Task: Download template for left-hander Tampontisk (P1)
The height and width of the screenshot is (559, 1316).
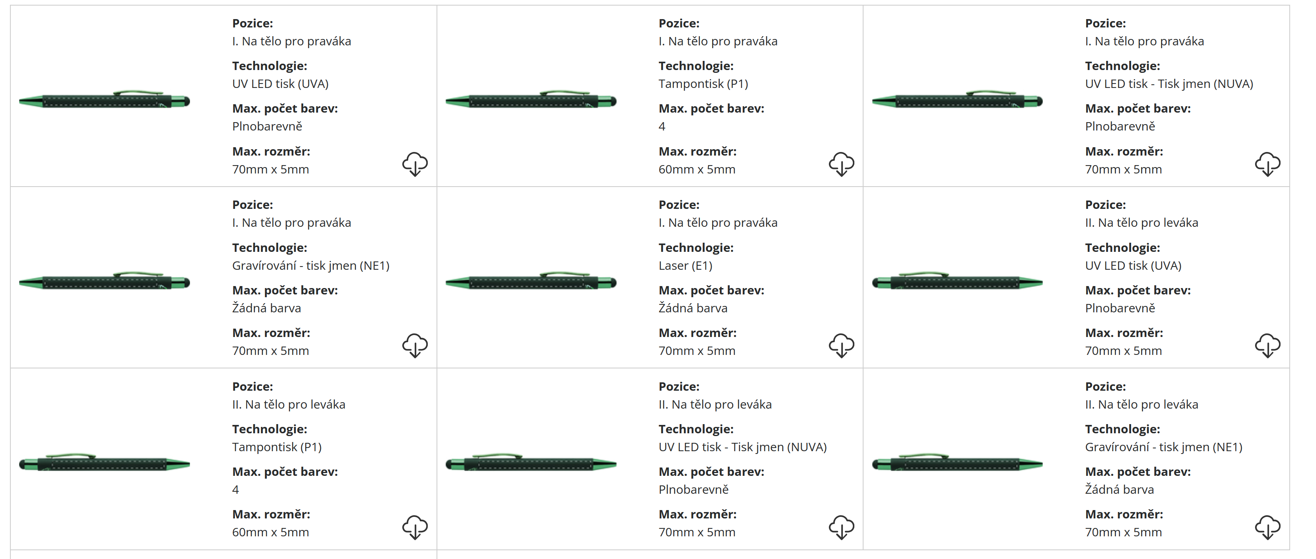Action: coord(415,527)
